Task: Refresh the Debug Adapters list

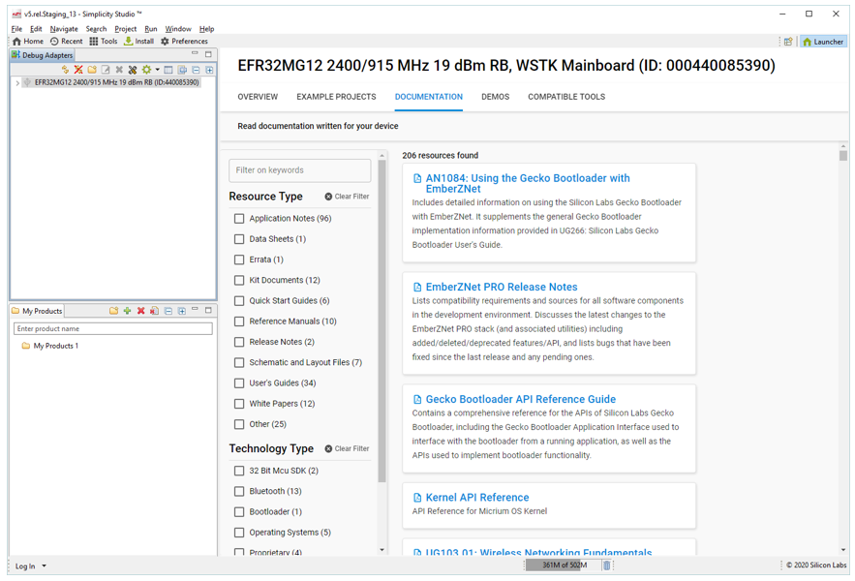Action: pos(66,70)
